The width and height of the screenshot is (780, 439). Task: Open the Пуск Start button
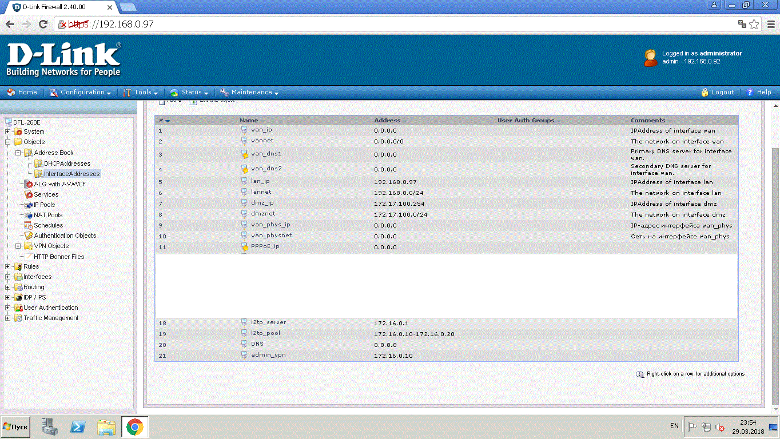click(x=16, y=426)
